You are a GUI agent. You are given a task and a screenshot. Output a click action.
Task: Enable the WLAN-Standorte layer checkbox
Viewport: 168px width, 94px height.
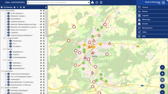tap(6, 13)
